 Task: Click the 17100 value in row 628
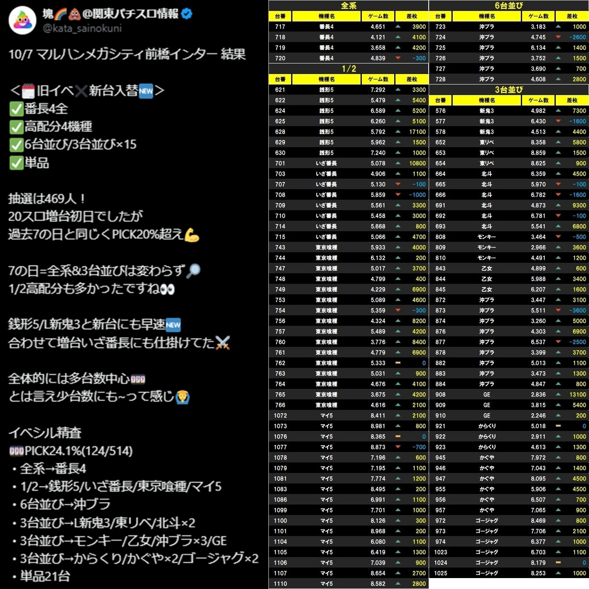click(417, 132)
